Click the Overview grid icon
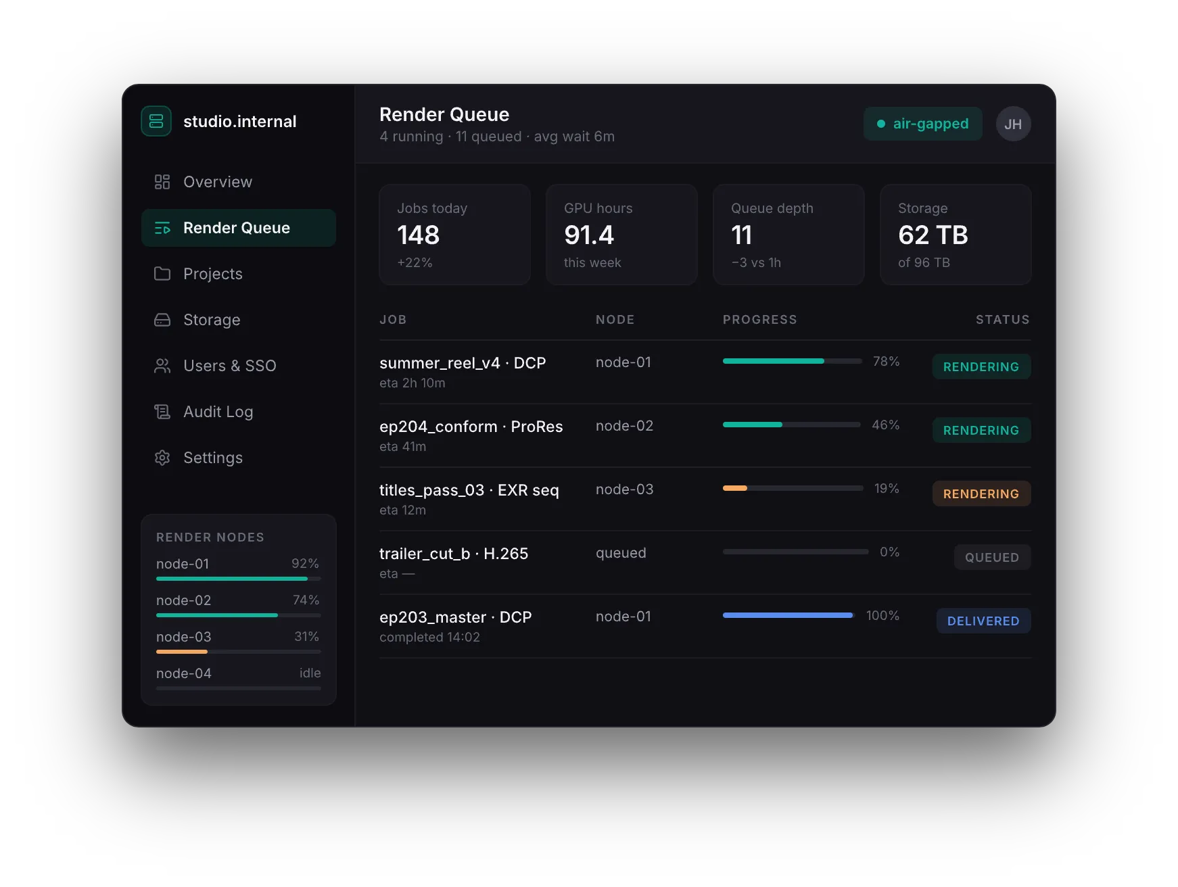This screenshot has width=1178, height=887. pos(162,182)
